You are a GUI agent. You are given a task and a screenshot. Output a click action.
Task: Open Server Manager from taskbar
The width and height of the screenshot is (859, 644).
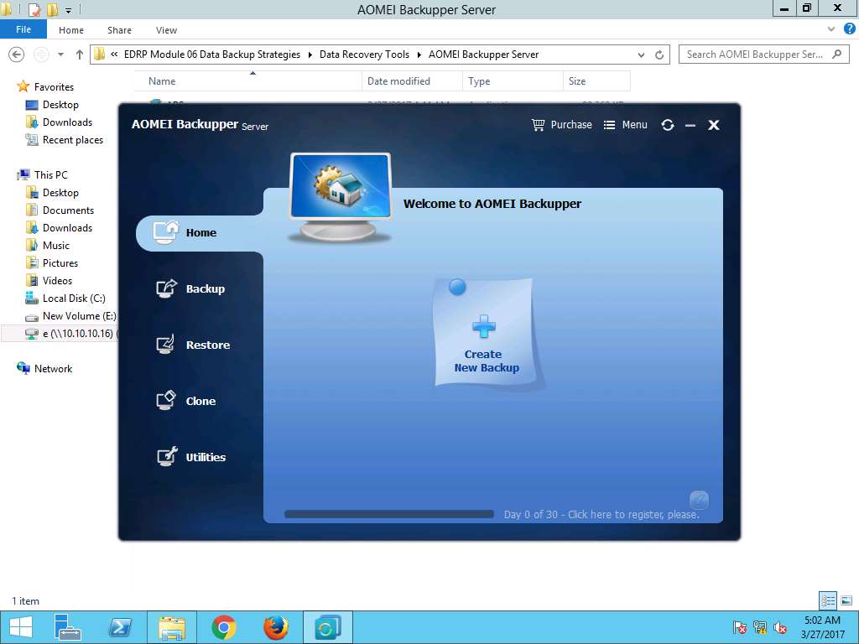click(x=68, y=627)
